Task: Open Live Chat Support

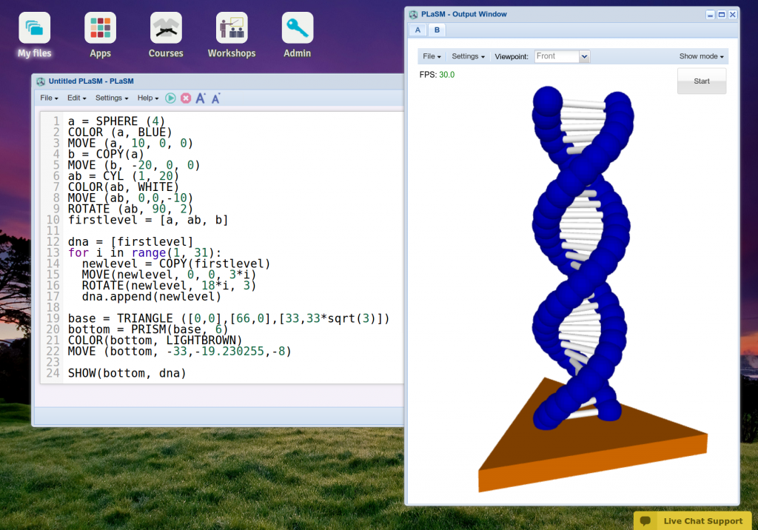Action: (692, 521)
